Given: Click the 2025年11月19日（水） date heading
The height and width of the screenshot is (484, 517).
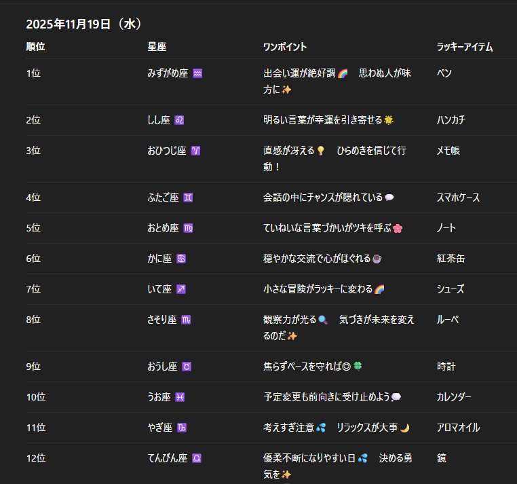Looking at the screenshot, I should tap(84, 24).
